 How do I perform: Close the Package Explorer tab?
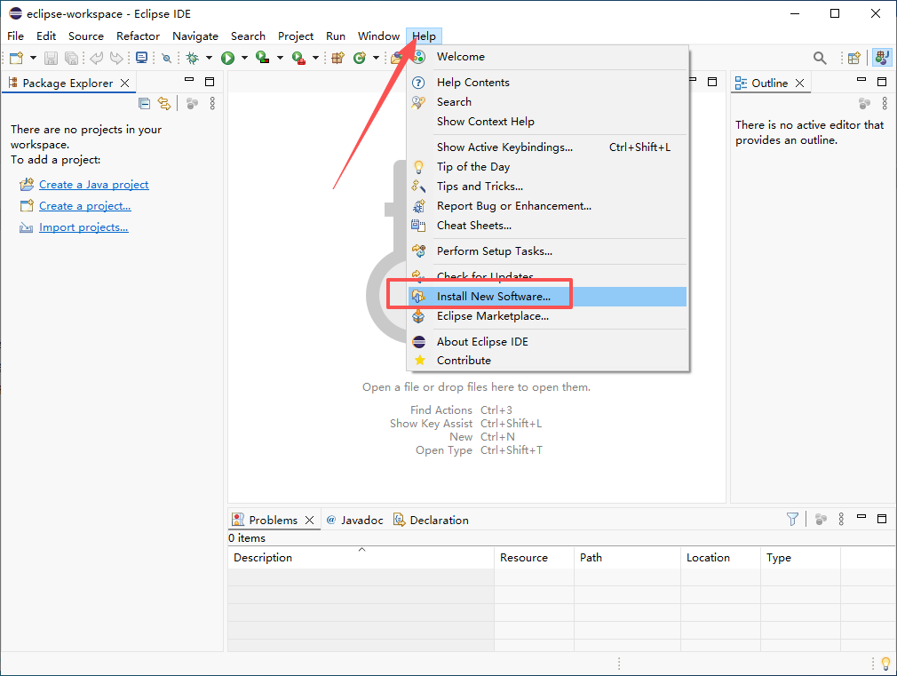[x=124, y=83]
